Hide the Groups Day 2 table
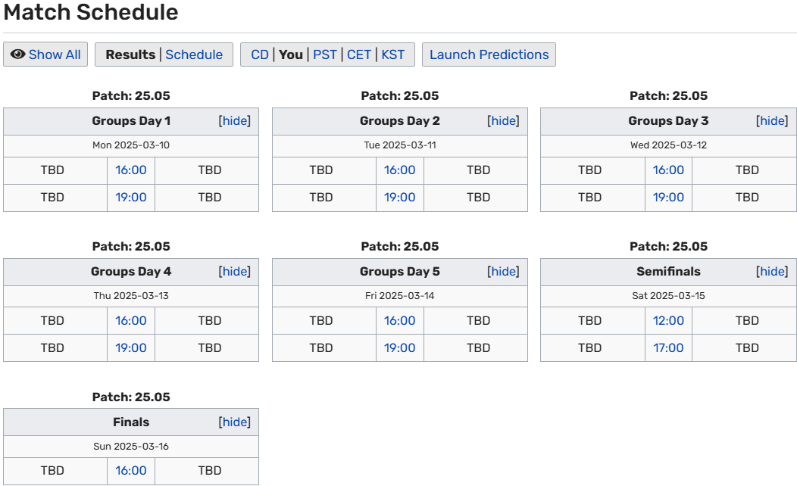797x486 pixels. point(504,121)
